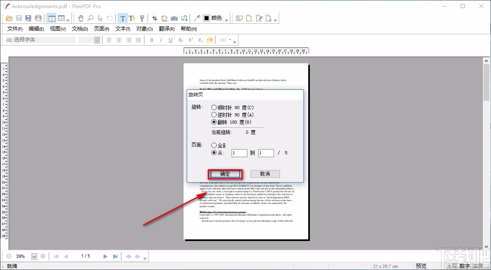Open the 页面(P) menu
The image size is (491, 270).
(x=102, y=29)
